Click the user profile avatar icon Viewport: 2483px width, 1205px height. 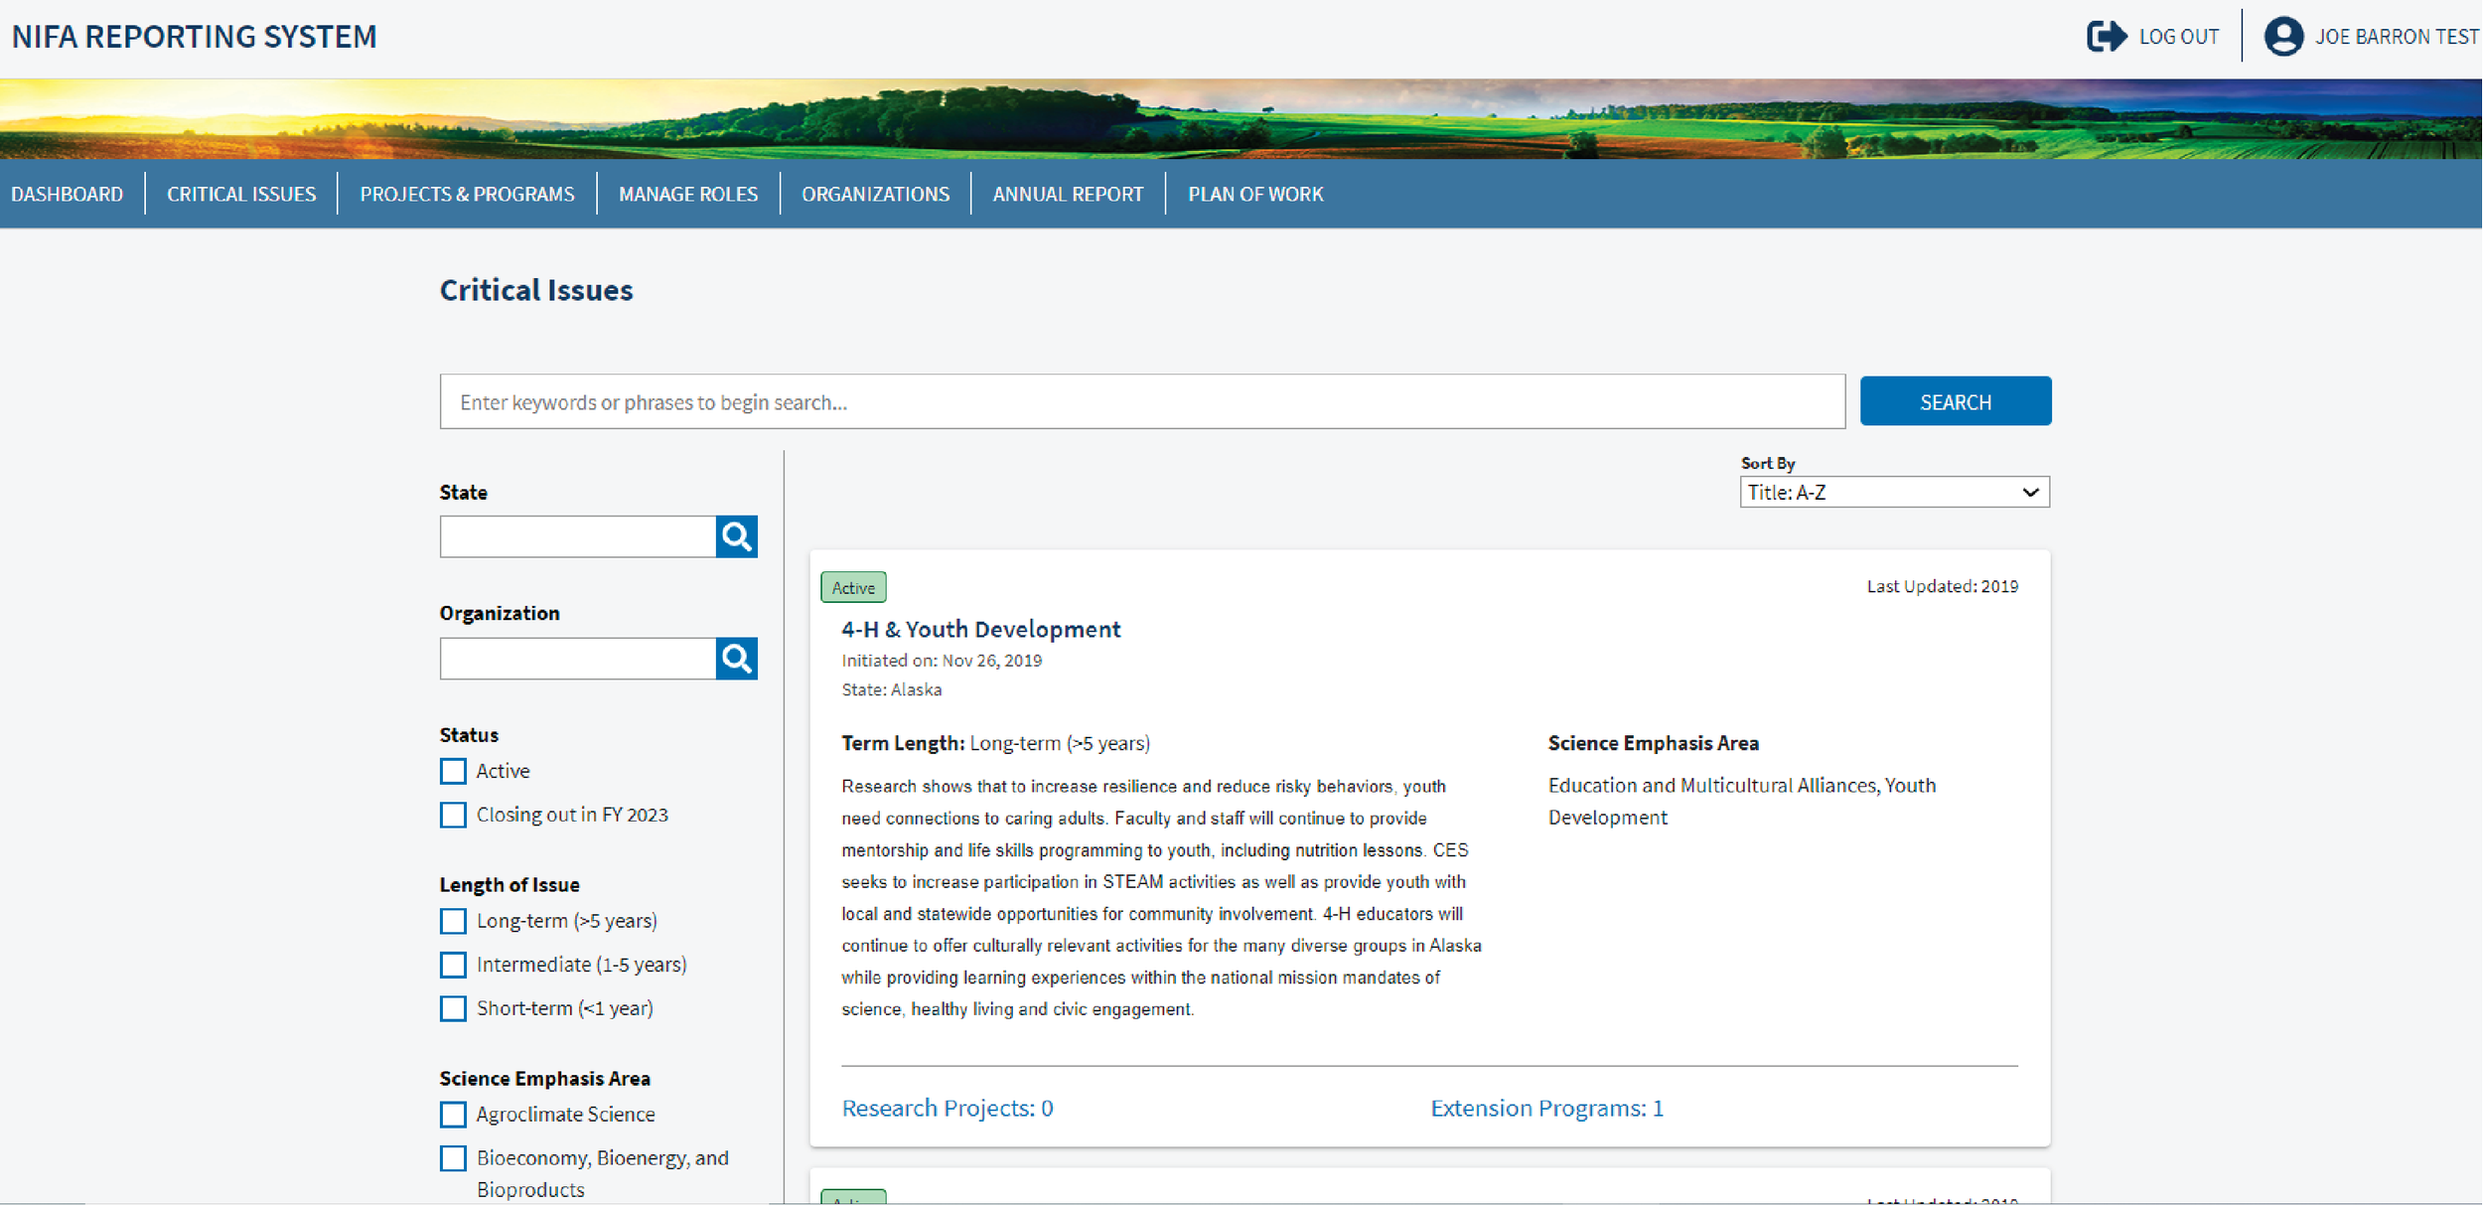click(2282, 37)
